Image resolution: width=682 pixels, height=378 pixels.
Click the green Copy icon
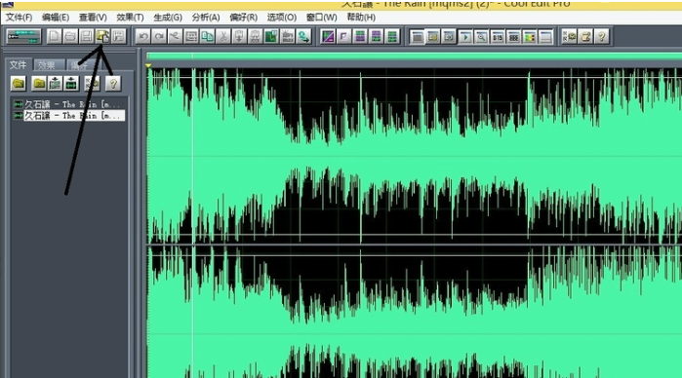click(208, 36)
